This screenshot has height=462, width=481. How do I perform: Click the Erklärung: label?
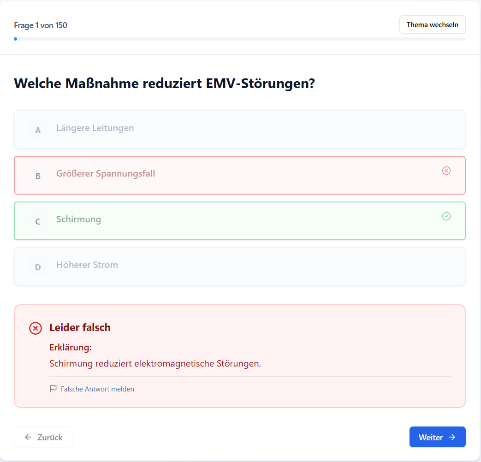click(x=71, y=347)
